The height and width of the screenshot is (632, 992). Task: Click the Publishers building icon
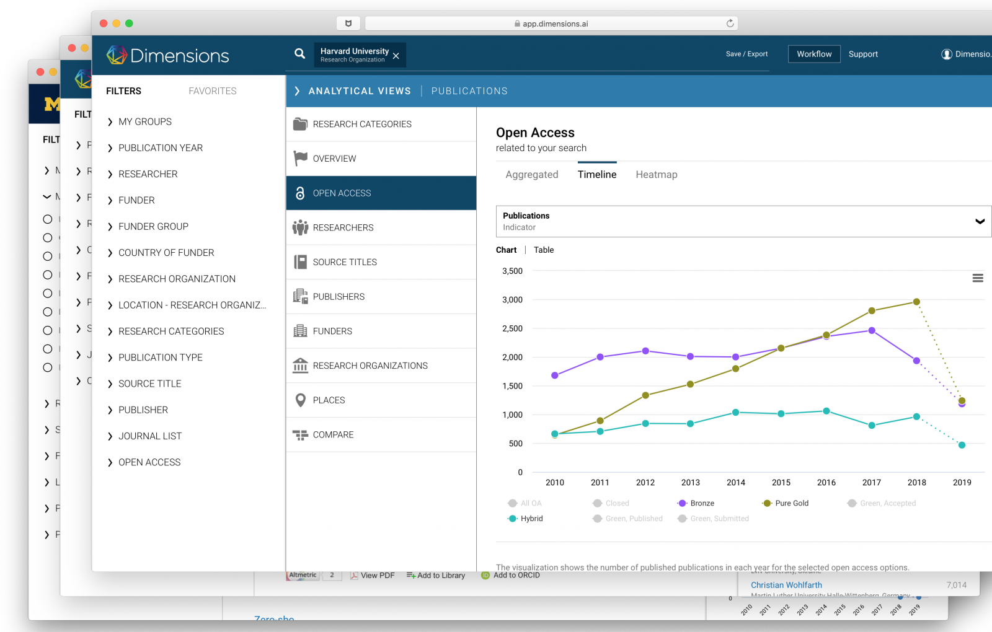click(x=300, y=297)
